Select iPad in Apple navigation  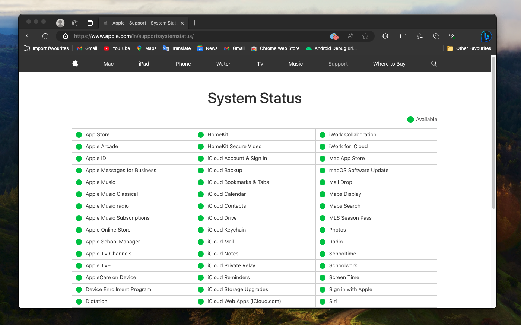(x=144, y=64)
